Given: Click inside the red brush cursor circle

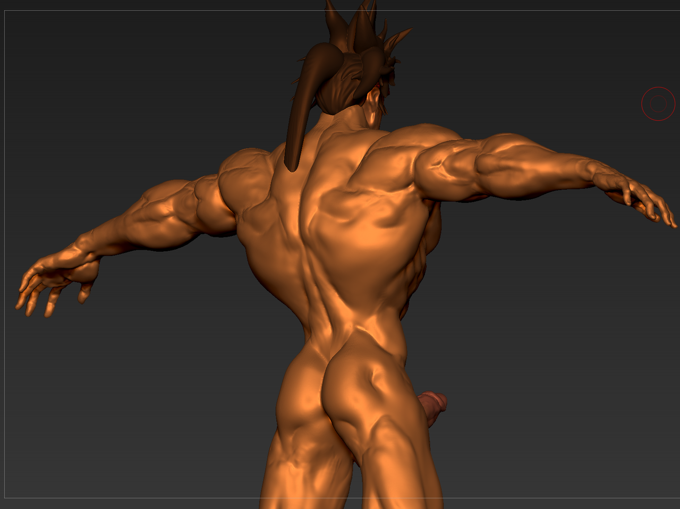Looking at the screenshot, I should (x=658, y=104).
